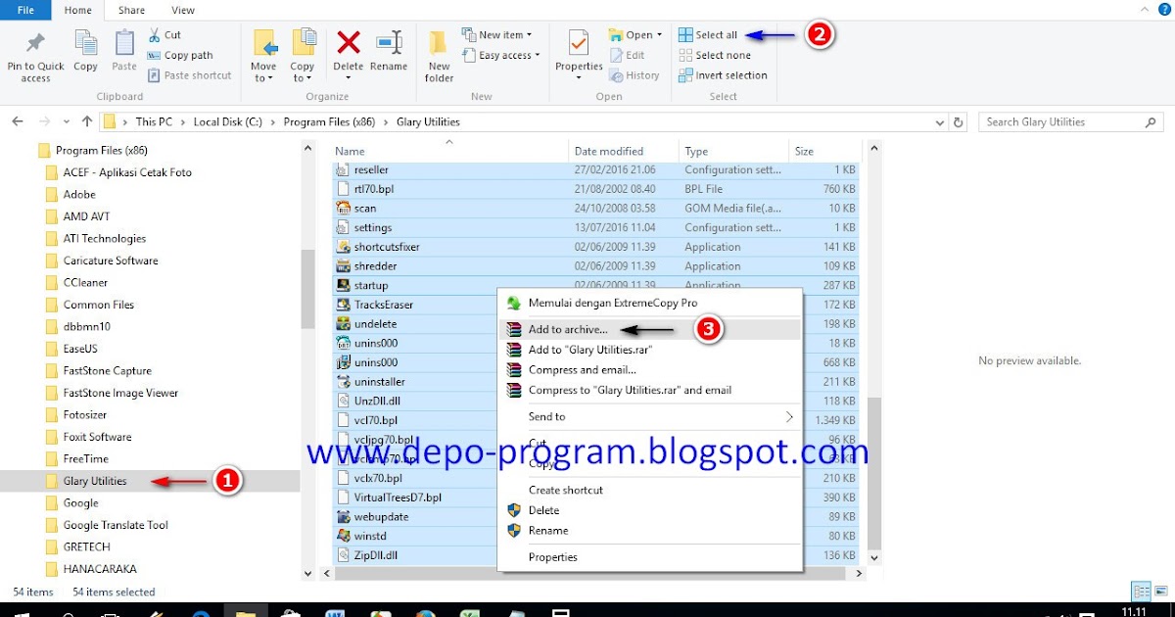
Task: Sort by the Date modified column header
Action: coord(624,151)
